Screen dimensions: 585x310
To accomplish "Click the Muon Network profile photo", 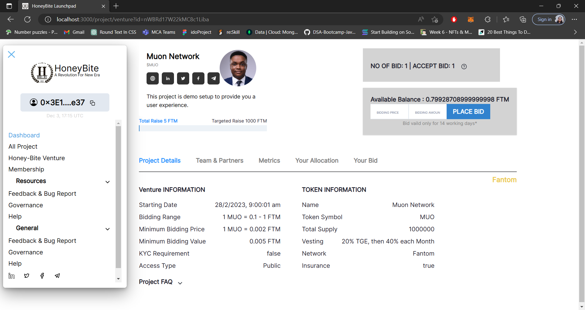I will 238,68.
